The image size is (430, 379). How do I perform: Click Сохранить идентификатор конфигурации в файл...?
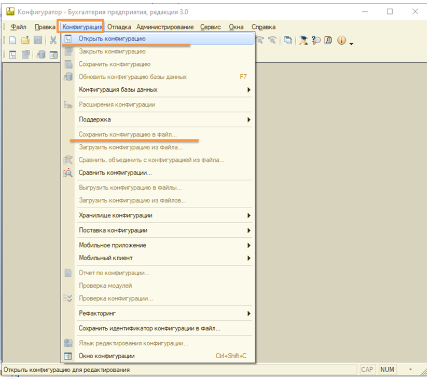coord(149,328)
